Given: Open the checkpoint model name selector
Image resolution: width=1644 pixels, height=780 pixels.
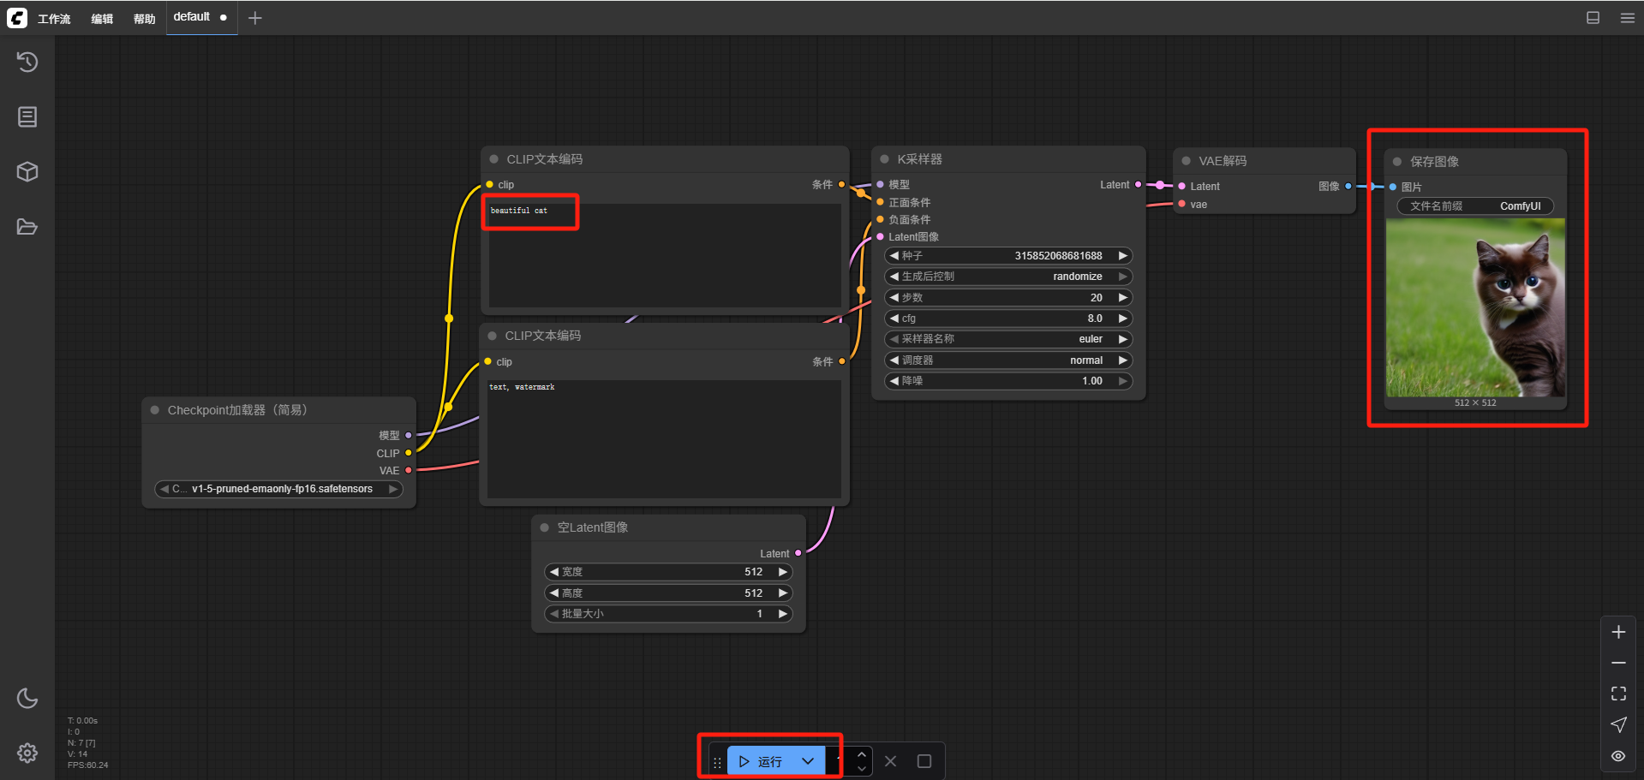Looking at the screenshot, I should click(280, 489).
